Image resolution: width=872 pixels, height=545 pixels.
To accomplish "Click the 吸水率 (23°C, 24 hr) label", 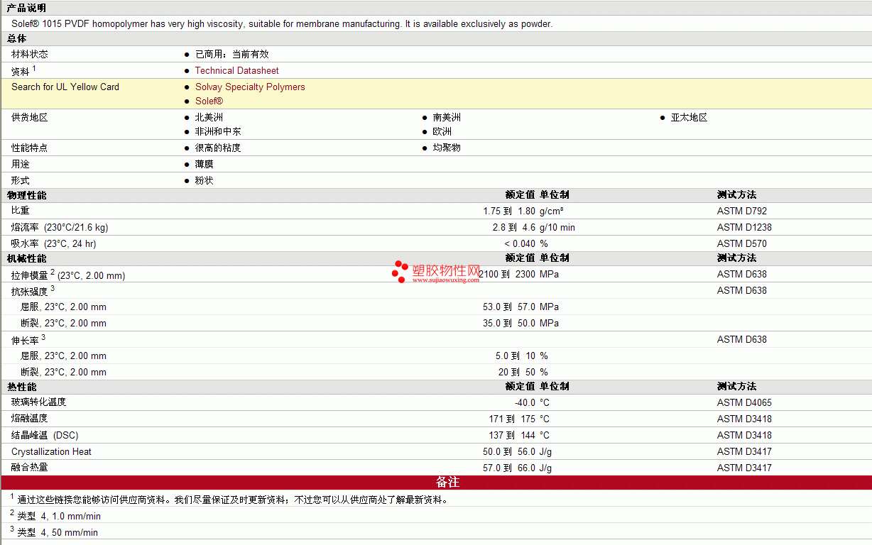I will click(x=54, y=244).
